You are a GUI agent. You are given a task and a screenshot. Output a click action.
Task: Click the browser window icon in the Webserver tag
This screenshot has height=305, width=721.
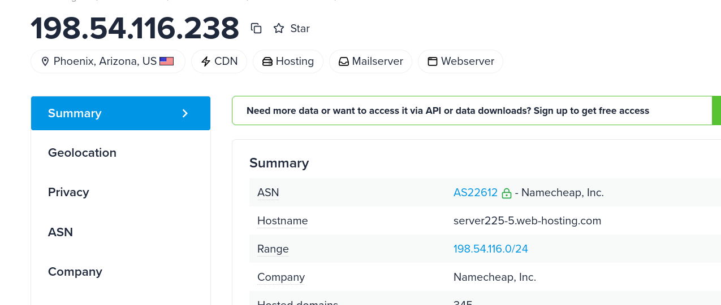(x=432, y=61)
